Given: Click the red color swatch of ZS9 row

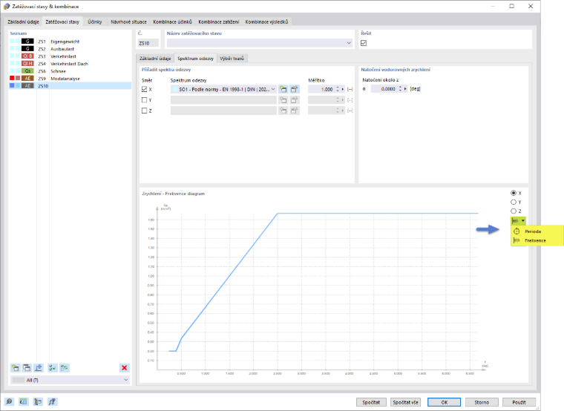Looking at the screenshot, I should click(12, 78).
